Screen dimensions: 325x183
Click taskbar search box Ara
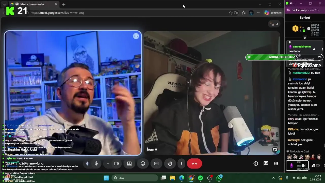coord(135,178)
